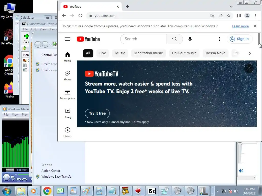The width and height of the screenshot is (262, 196).
Task: Open Shorts in YouTube sidebar
Action: point(68,76)
